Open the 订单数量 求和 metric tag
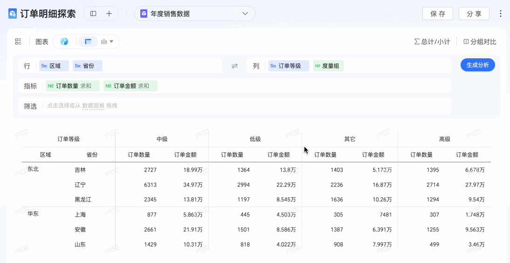This screenshot has width=510, height=263. click(73, 86)
